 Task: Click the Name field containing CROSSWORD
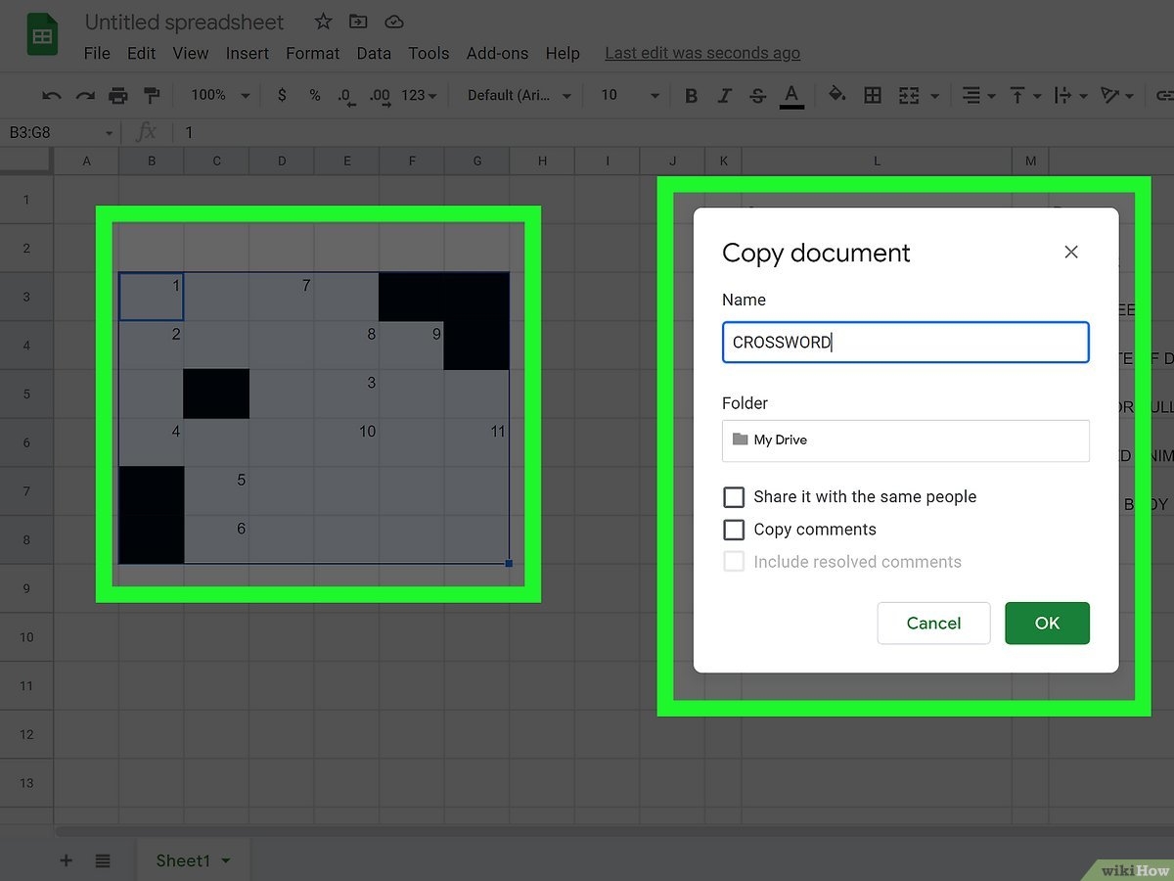(905, 343)
